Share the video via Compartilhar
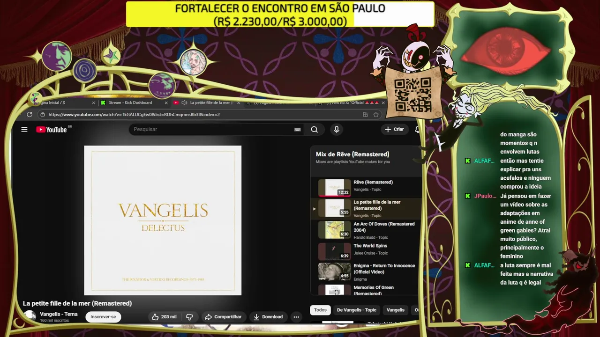 [223, 317]
